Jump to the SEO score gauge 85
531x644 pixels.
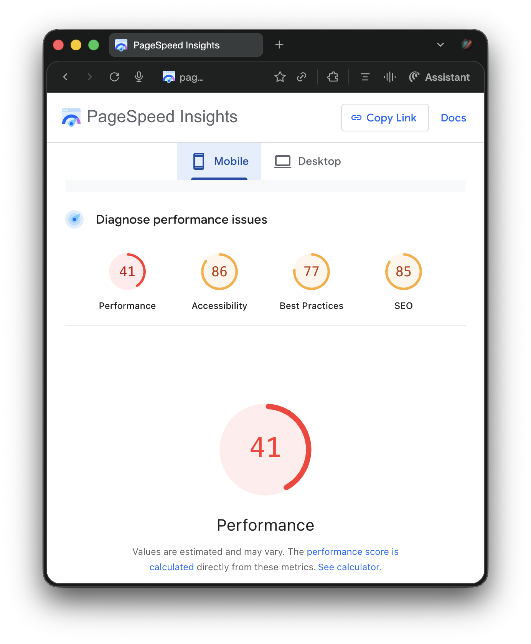point(404,272)
